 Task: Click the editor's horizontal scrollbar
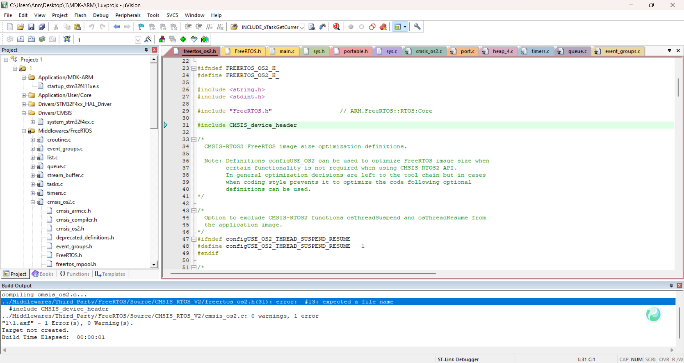(303, 274)
